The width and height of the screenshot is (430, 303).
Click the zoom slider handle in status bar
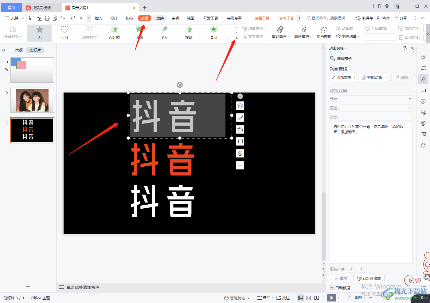click(388, 298)
